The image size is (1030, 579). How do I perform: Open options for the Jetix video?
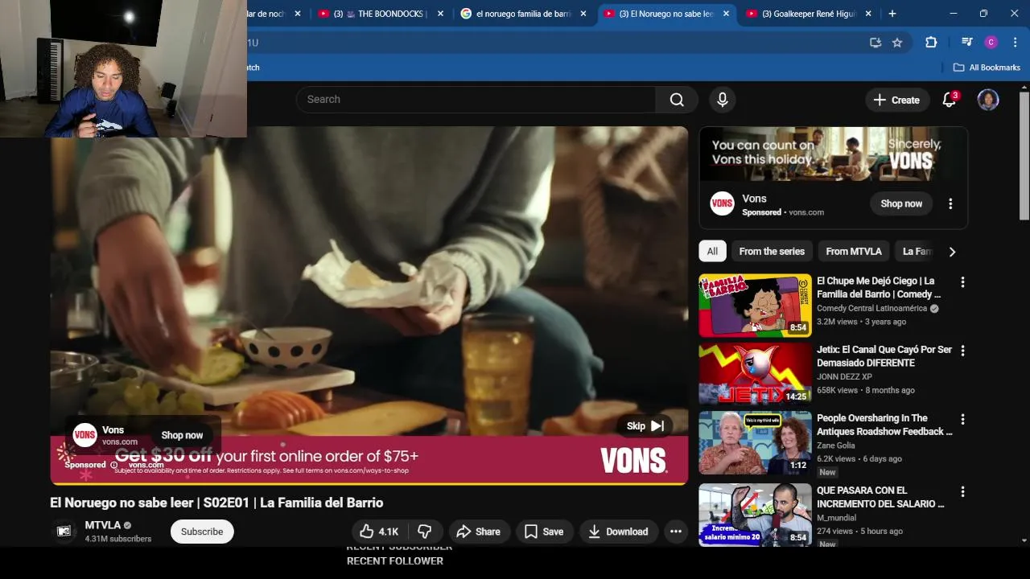coord(962,351)
